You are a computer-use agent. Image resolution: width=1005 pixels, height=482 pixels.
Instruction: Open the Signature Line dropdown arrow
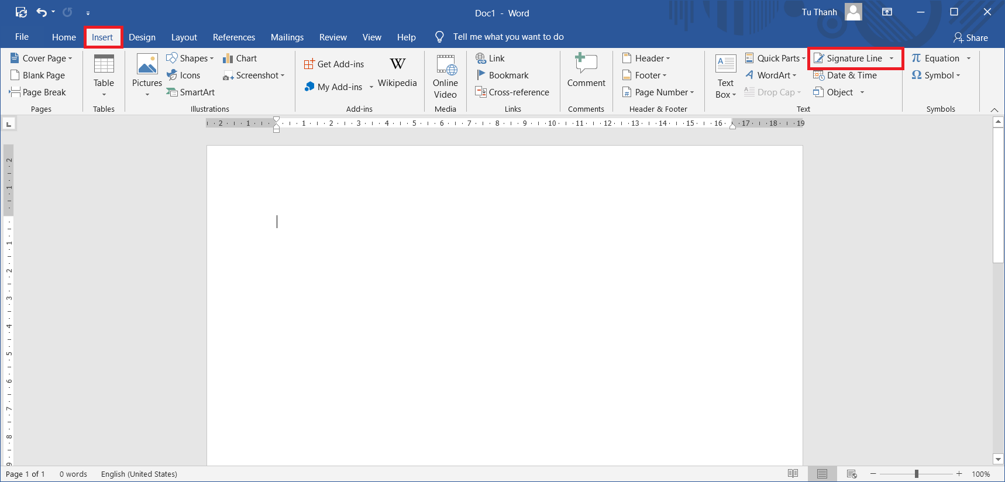click(x=892, y=58)
